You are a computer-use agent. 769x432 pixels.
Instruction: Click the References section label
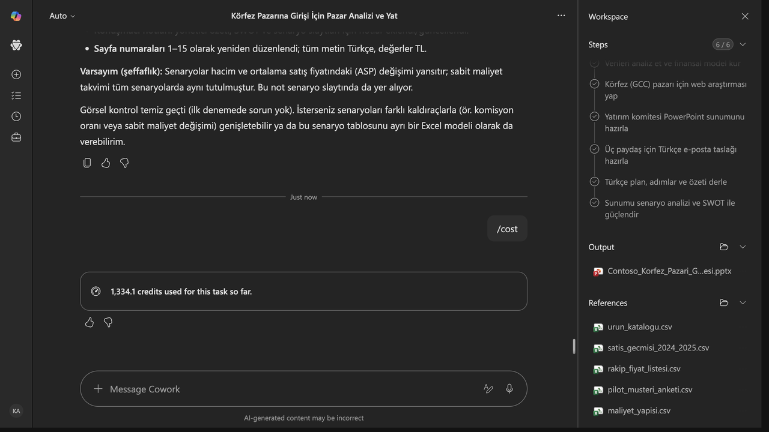point(608,302)
